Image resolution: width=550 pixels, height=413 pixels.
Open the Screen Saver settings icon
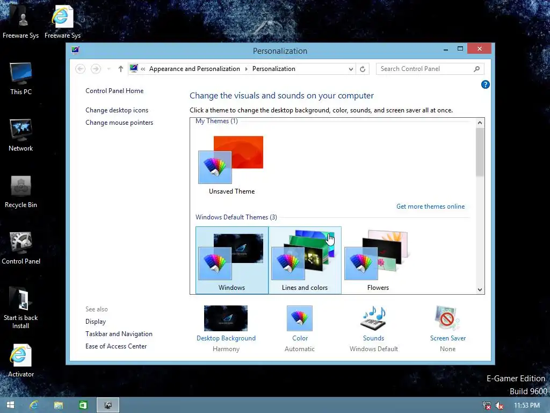(447, 318)
